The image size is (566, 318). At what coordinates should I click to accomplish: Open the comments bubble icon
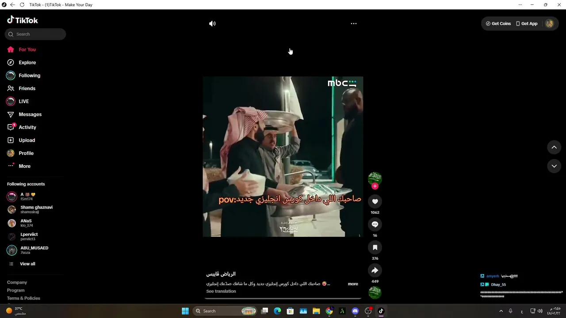coord(375,224)
